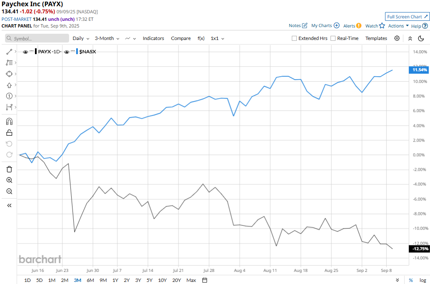
Task: Expand the shapes tool flyout arrow
Action: click(x=15, y=74)
